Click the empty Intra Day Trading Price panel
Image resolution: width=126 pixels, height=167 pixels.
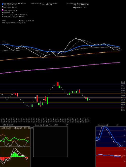[x=50, y=142]
